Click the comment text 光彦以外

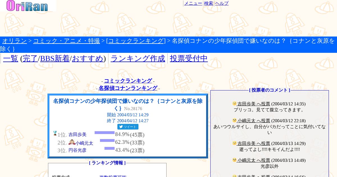(x=270, y=166)
